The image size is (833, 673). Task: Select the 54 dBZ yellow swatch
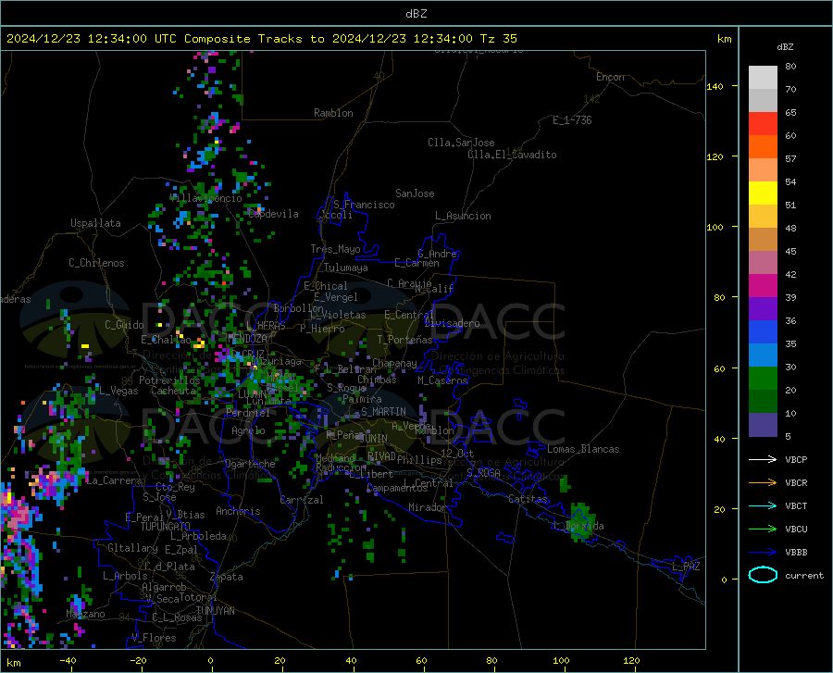tap(763, 193)
